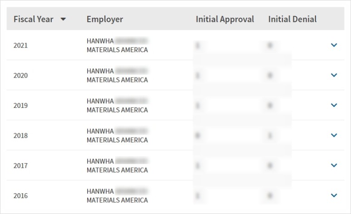This screenshot has width=351, height=214.
Task: Expand the 2017 row chevron
Action: [334, 165]
